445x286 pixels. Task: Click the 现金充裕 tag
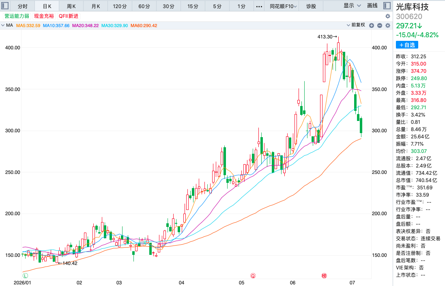click(x=44, y=16)
